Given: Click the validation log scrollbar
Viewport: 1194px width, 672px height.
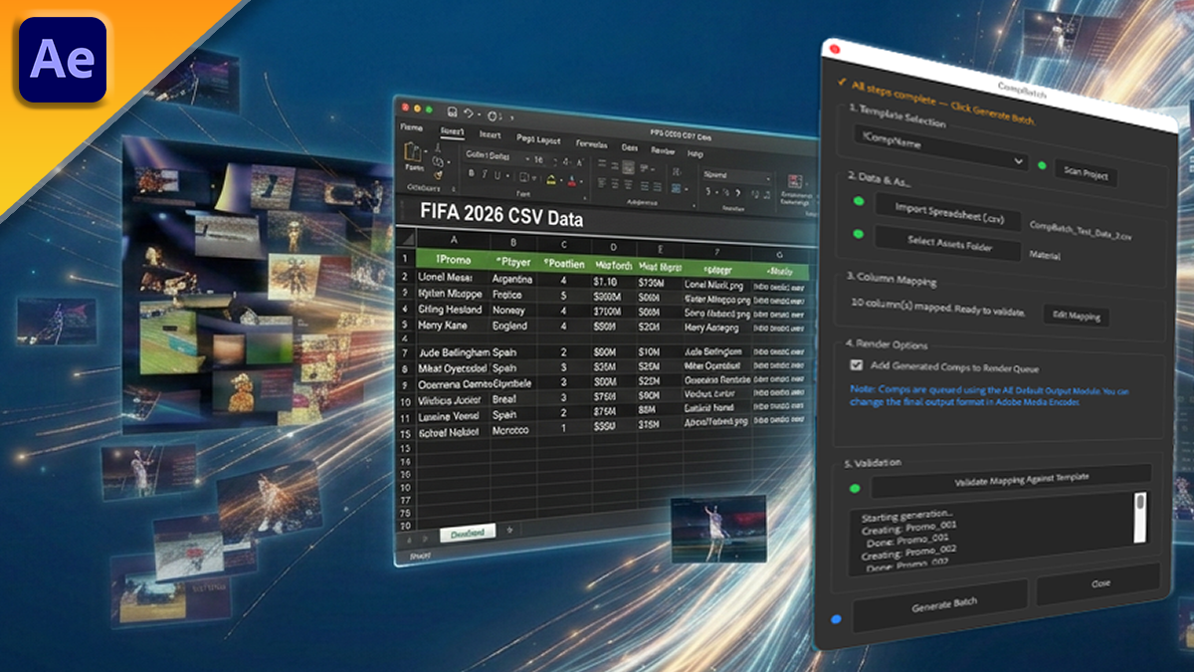Looking at the screenshot, I should 1140,518.
